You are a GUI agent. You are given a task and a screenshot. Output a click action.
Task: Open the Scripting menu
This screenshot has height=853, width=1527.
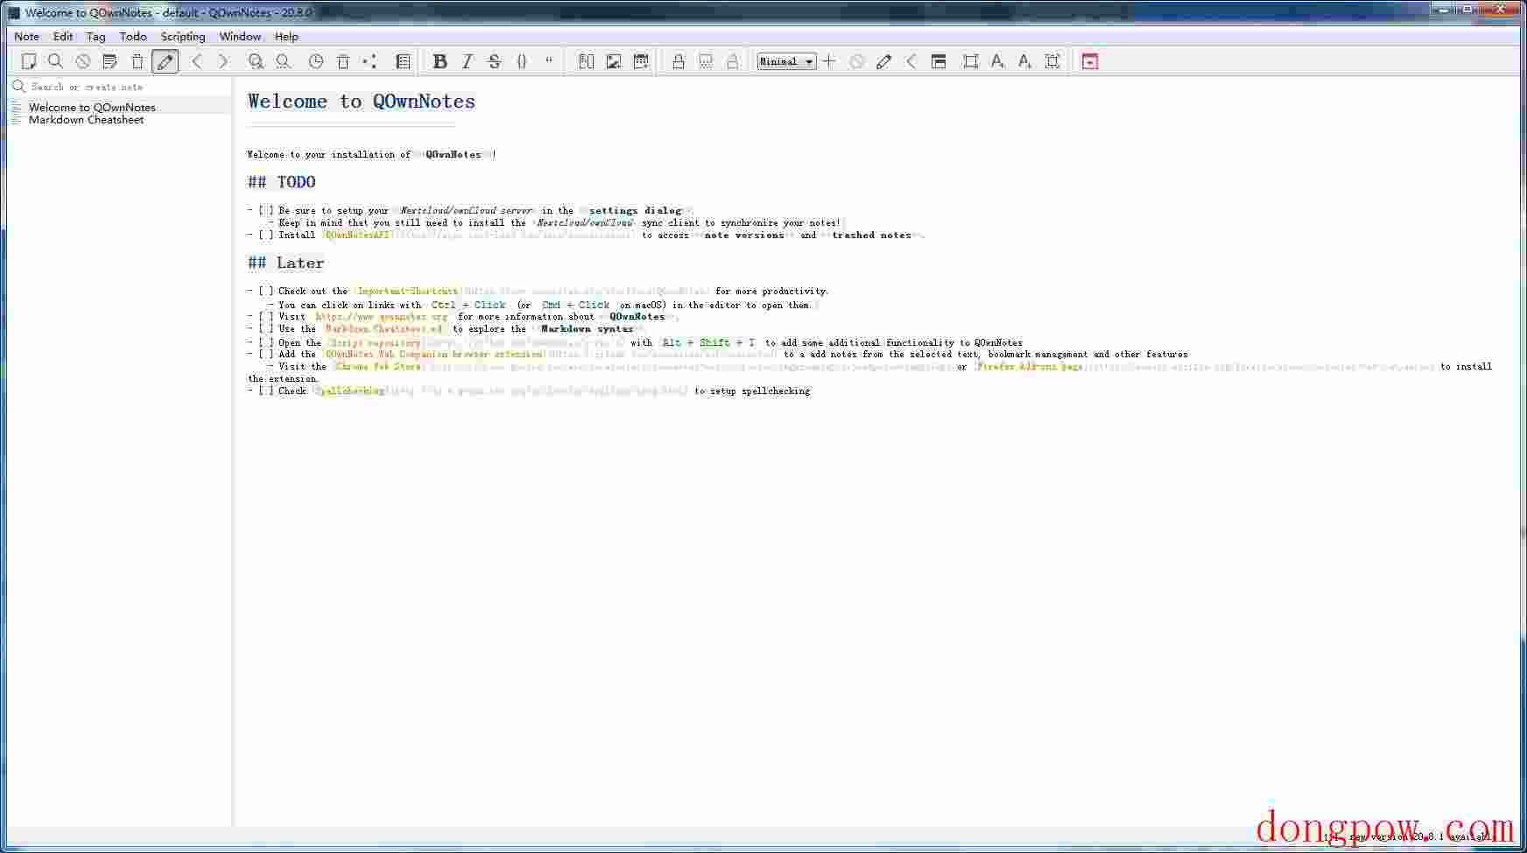(183, 37)
